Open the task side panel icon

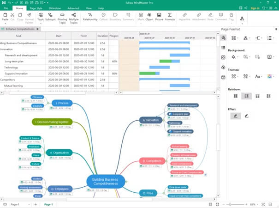coord(223,77)
